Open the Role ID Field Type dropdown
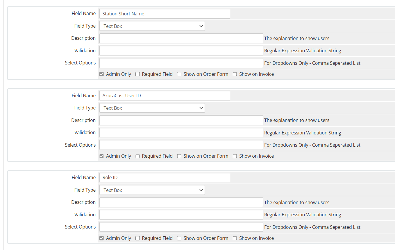The width and height of the screenshot is (395, 250). tap(152, 190)
